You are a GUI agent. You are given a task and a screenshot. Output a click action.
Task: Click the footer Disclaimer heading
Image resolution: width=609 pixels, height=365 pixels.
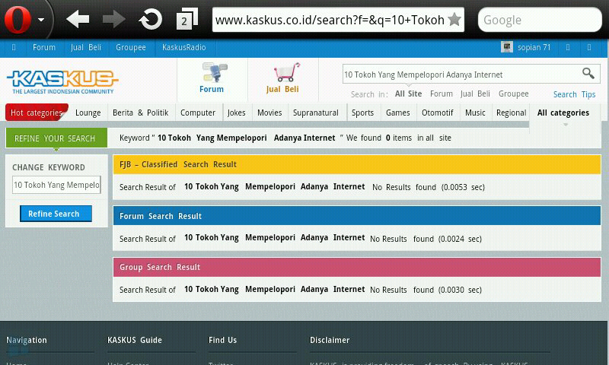pos(330,340)
